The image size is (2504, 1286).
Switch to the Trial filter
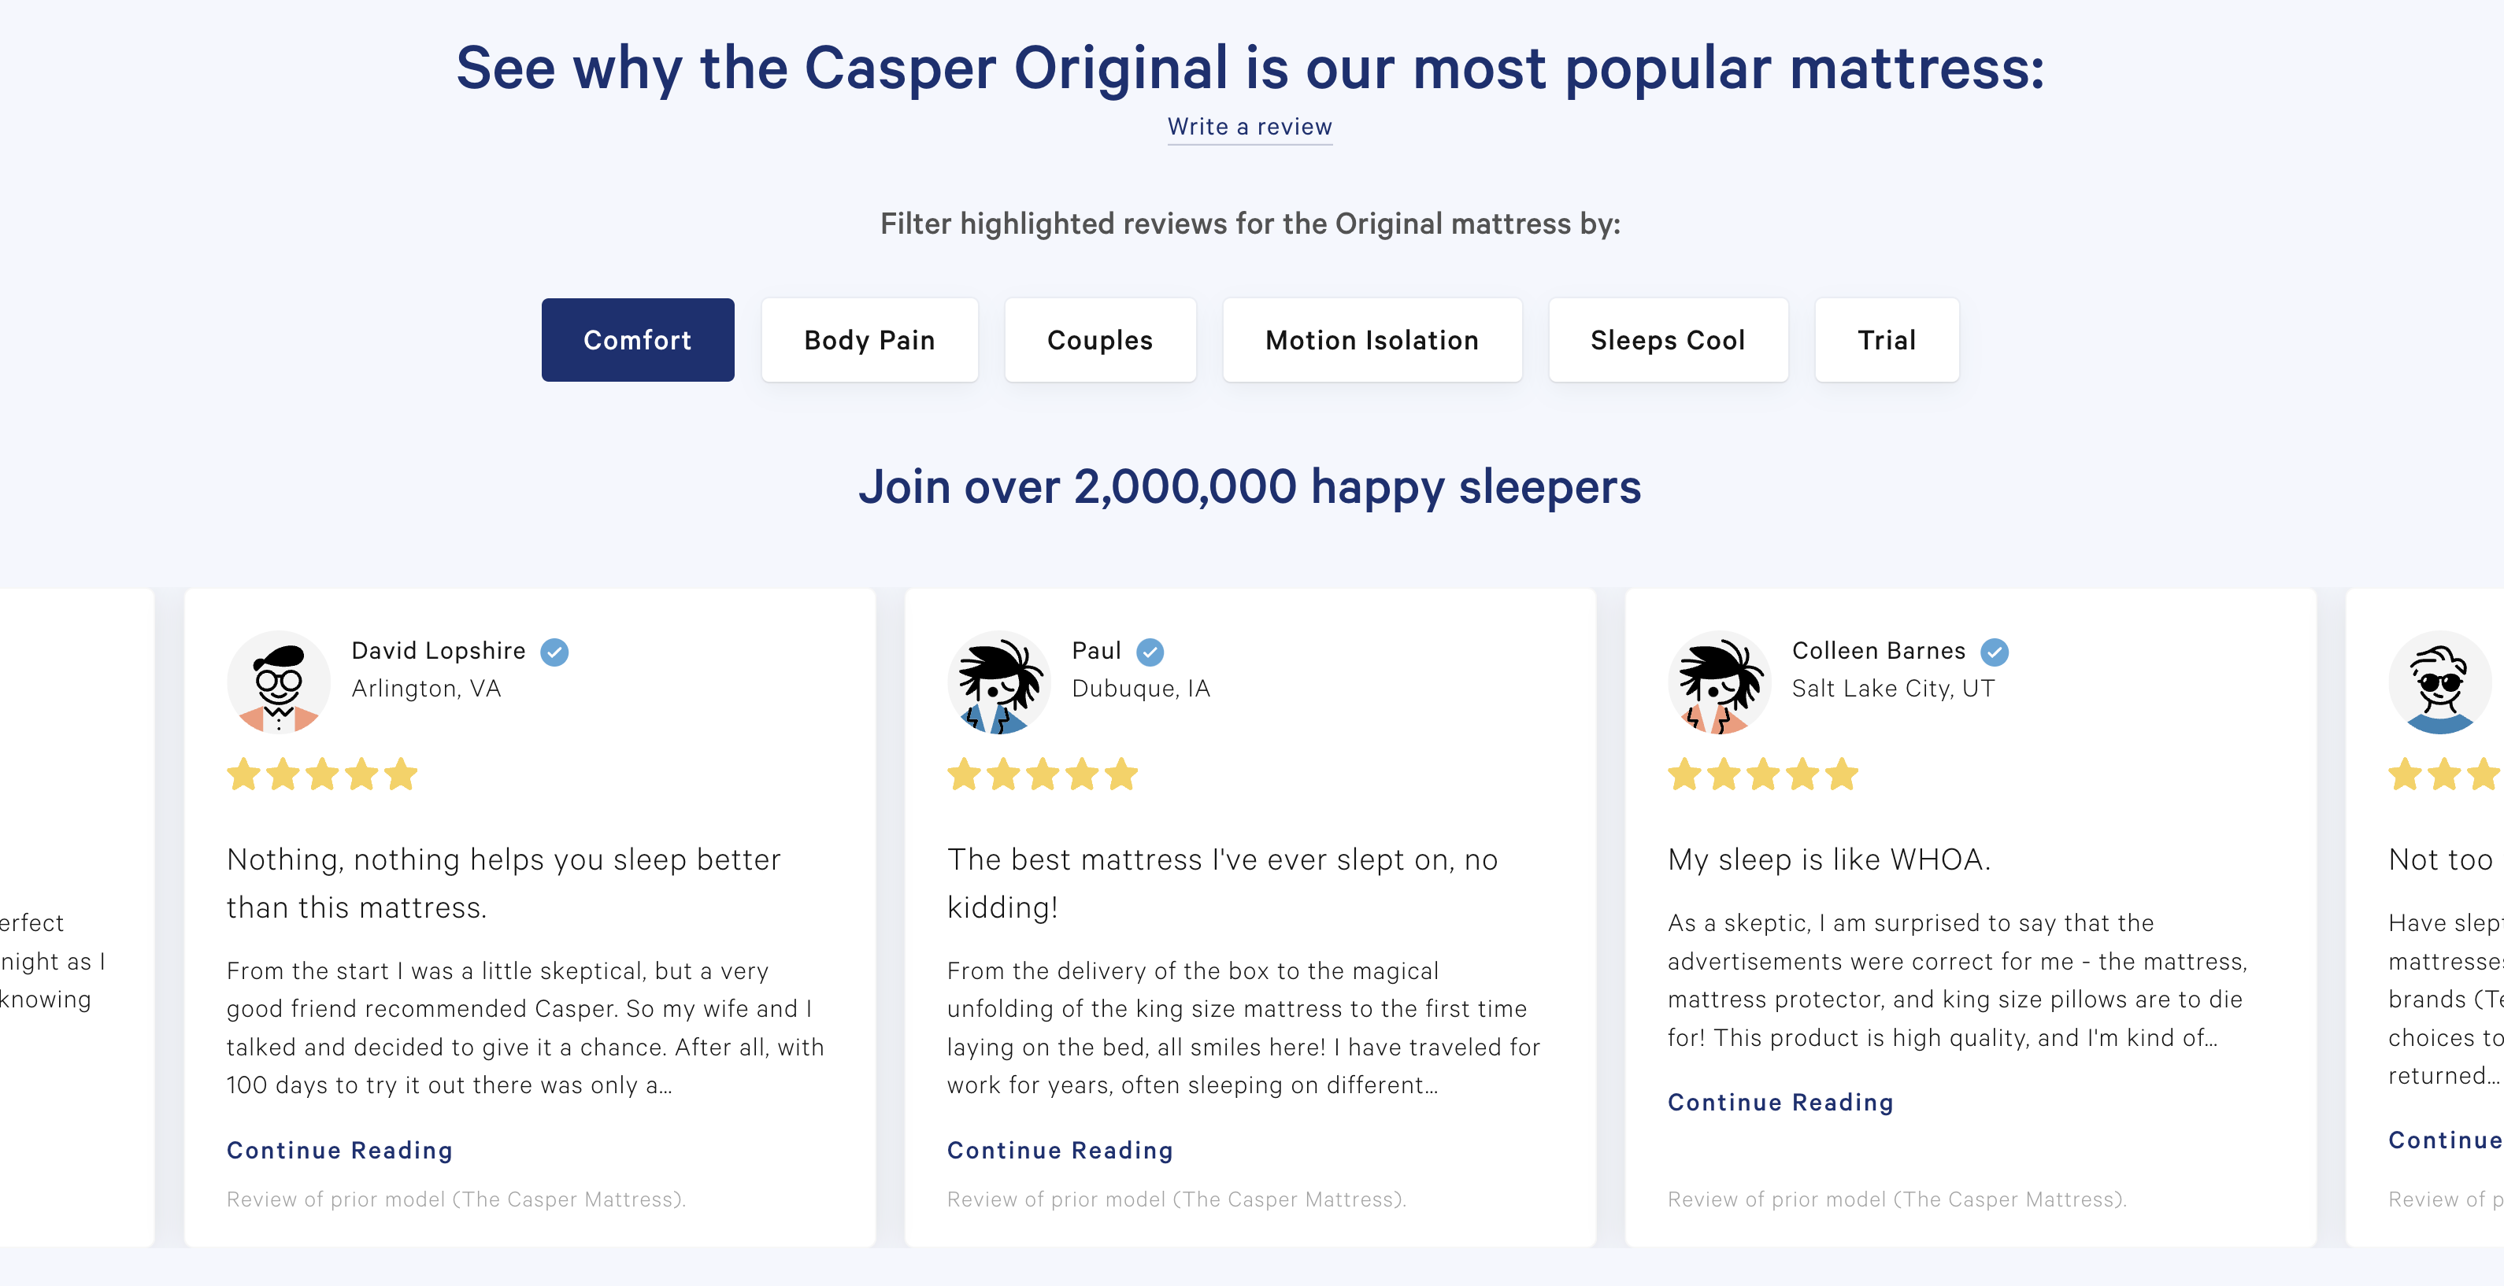1886,340
